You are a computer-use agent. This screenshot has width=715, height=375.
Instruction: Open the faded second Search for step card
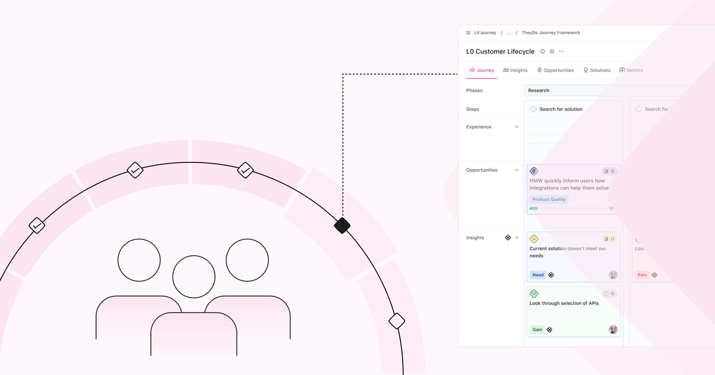pos(672,109)
